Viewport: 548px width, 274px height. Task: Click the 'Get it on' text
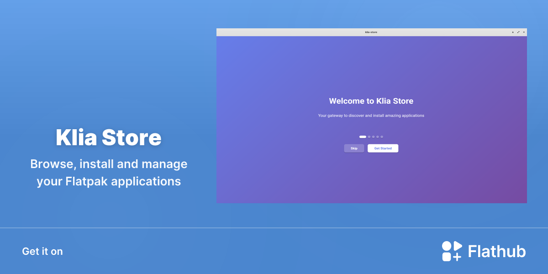click(42, 251)
